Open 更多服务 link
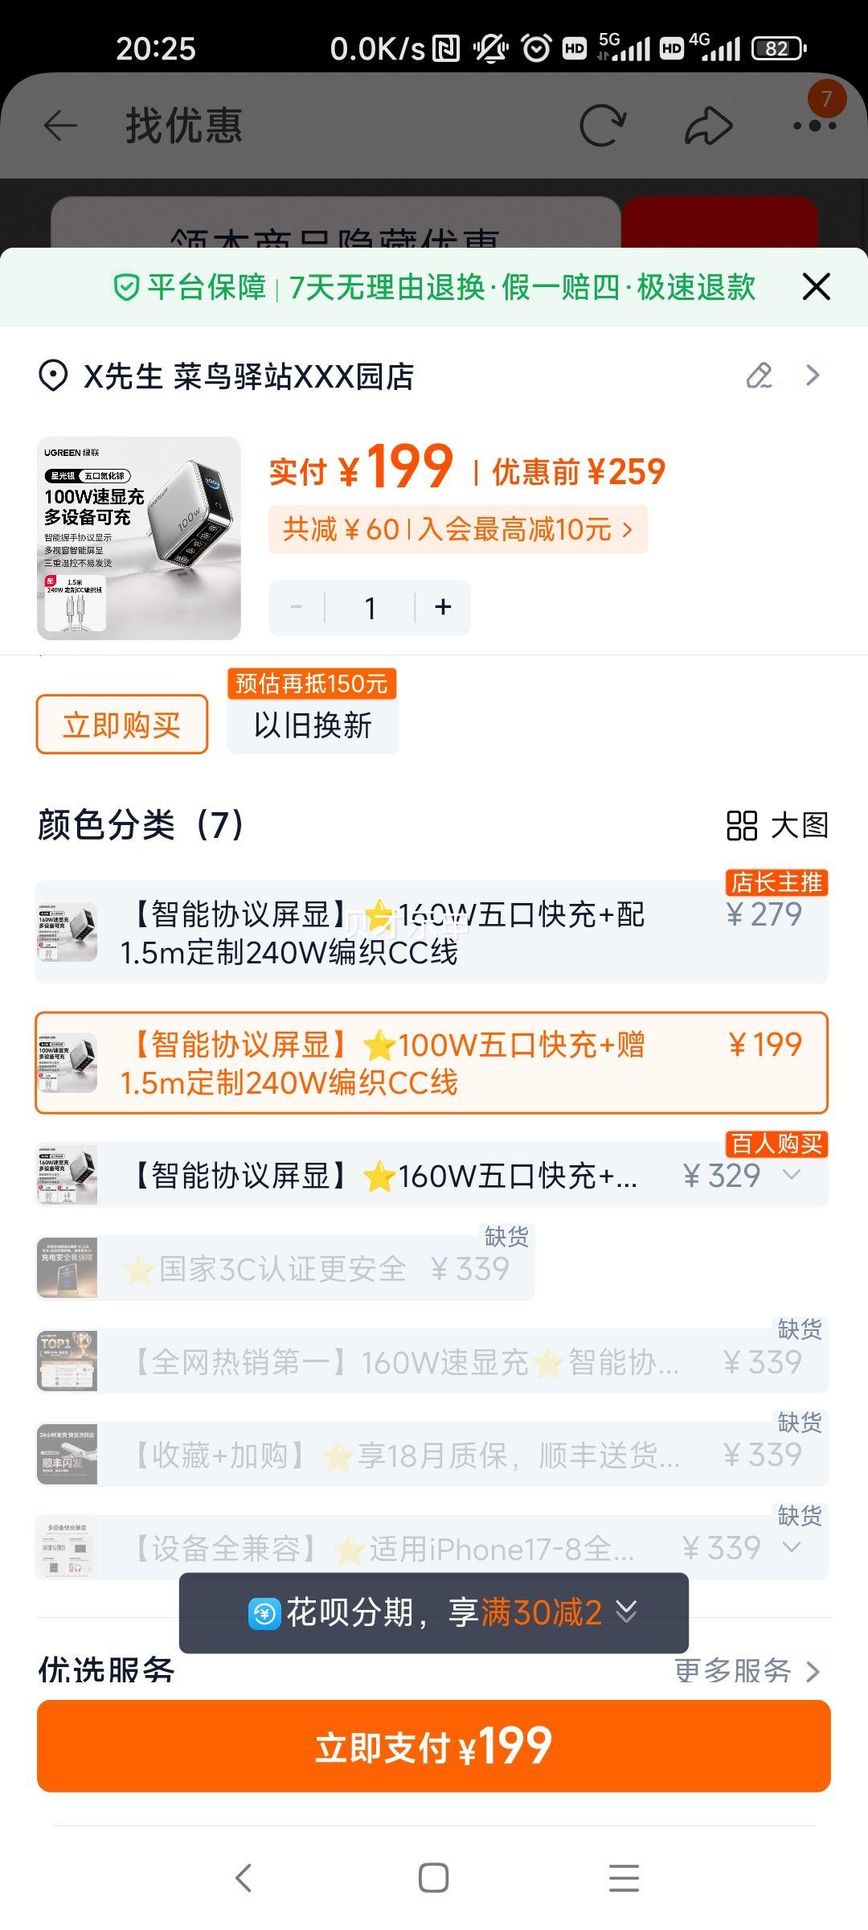The height and width of the screenshot is (1930, 868). tap(747, 1671)
